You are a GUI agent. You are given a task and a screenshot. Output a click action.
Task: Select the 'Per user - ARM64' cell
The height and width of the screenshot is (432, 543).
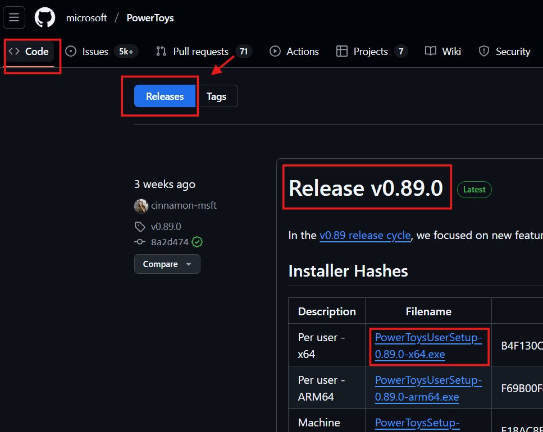click(x=327, y=388)
